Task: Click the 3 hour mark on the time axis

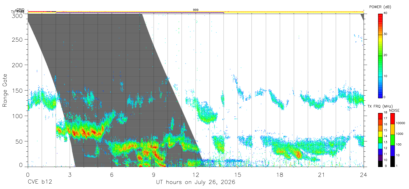Action: (x=70, y=175)
